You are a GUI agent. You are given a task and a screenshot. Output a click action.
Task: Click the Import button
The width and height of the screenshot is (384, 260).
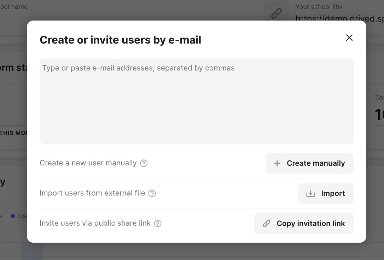pyautogui.click(x=326, y=193)
